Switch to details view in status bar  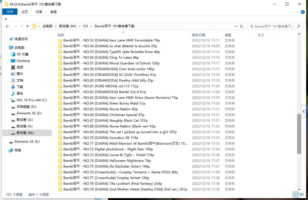[x=296, y=195]
